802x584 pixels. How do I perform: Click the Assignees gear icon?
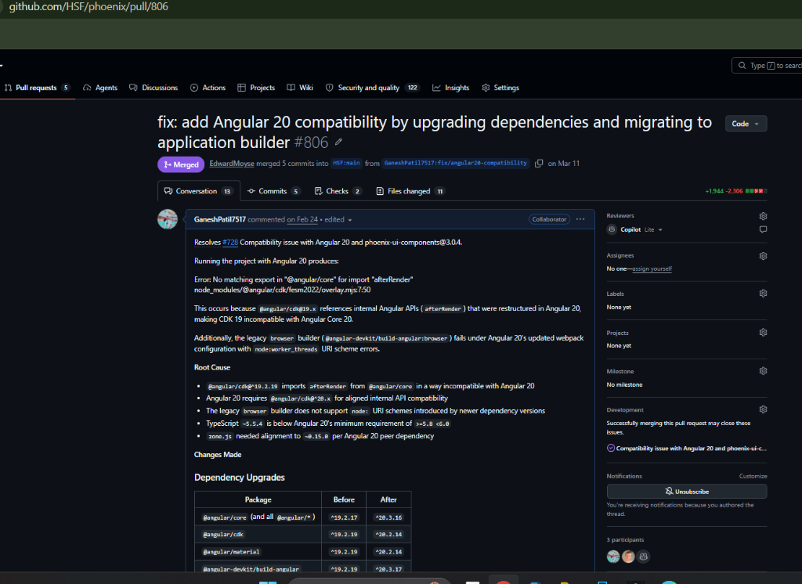763,256
